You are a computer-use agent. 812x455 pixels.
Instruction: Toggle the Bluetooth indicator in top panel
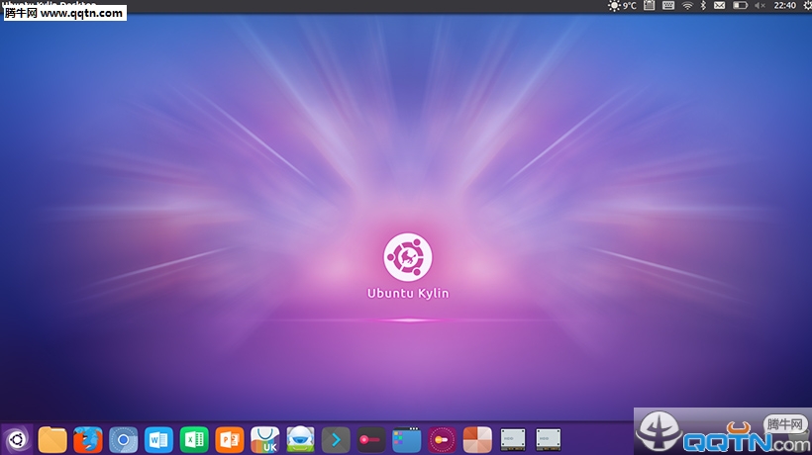tap(703, 6)
